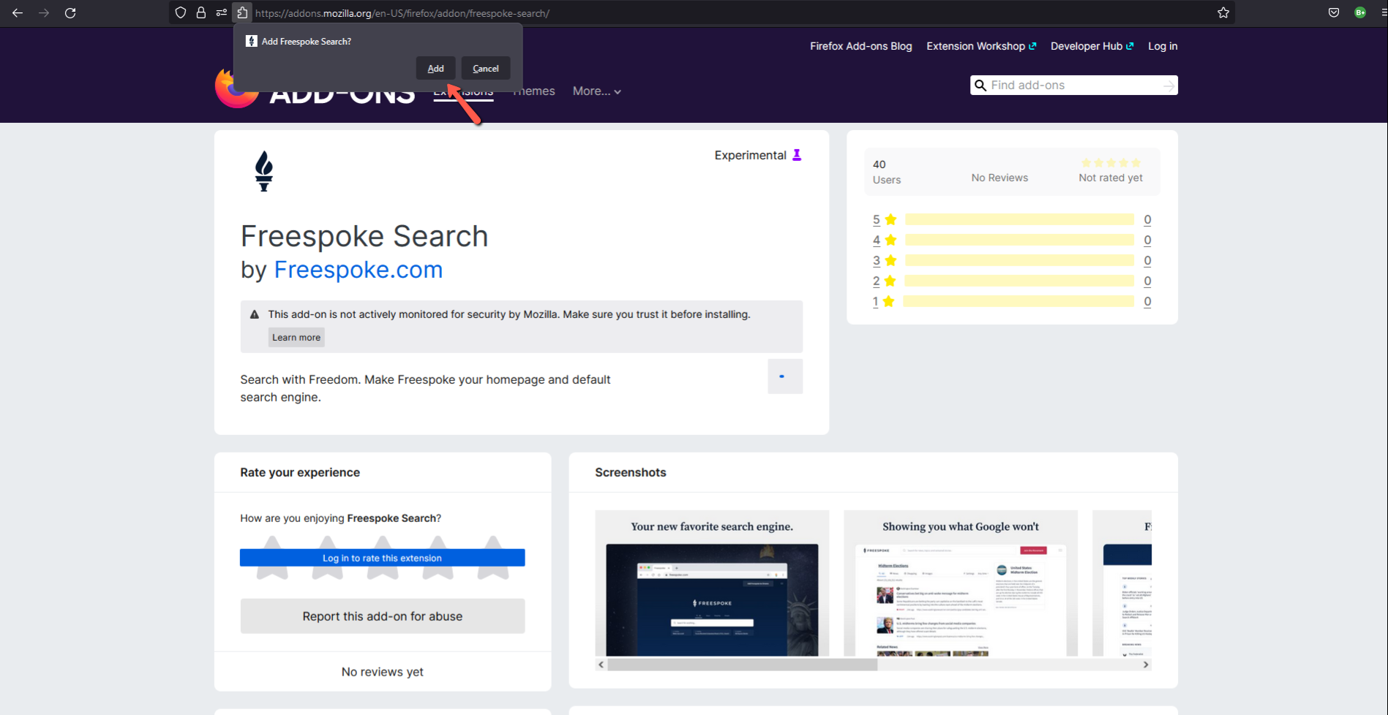Click the No Reviews label
The image size is (1388, 715).
999,178
